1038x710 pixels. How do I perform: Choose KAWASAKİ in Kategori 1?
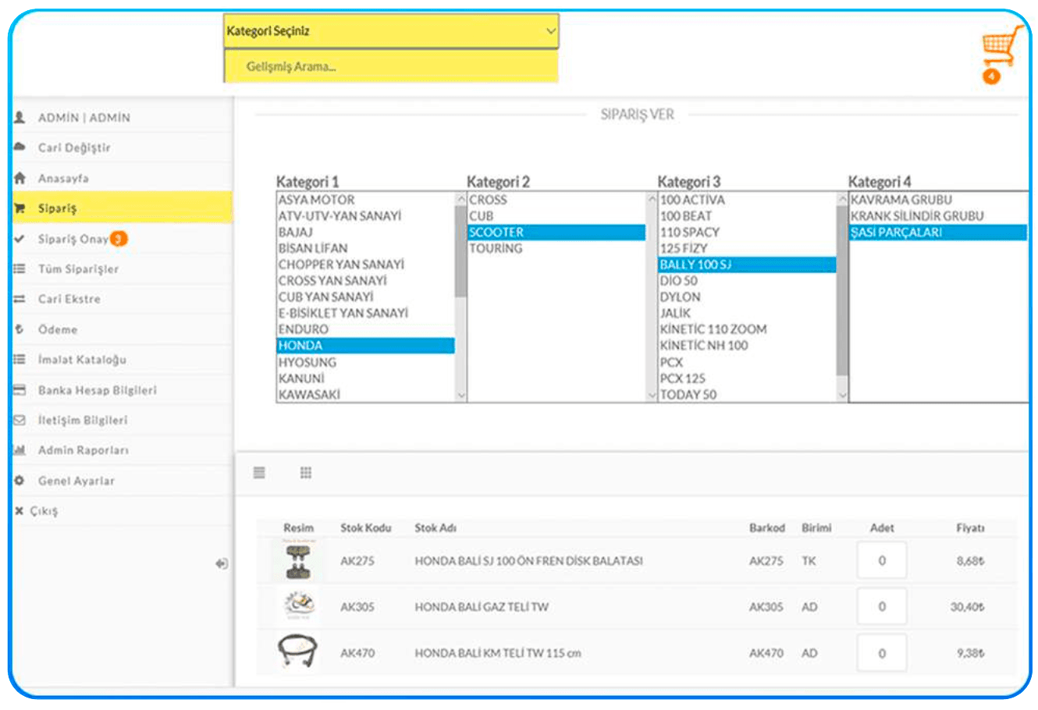[x=365, y=395]
